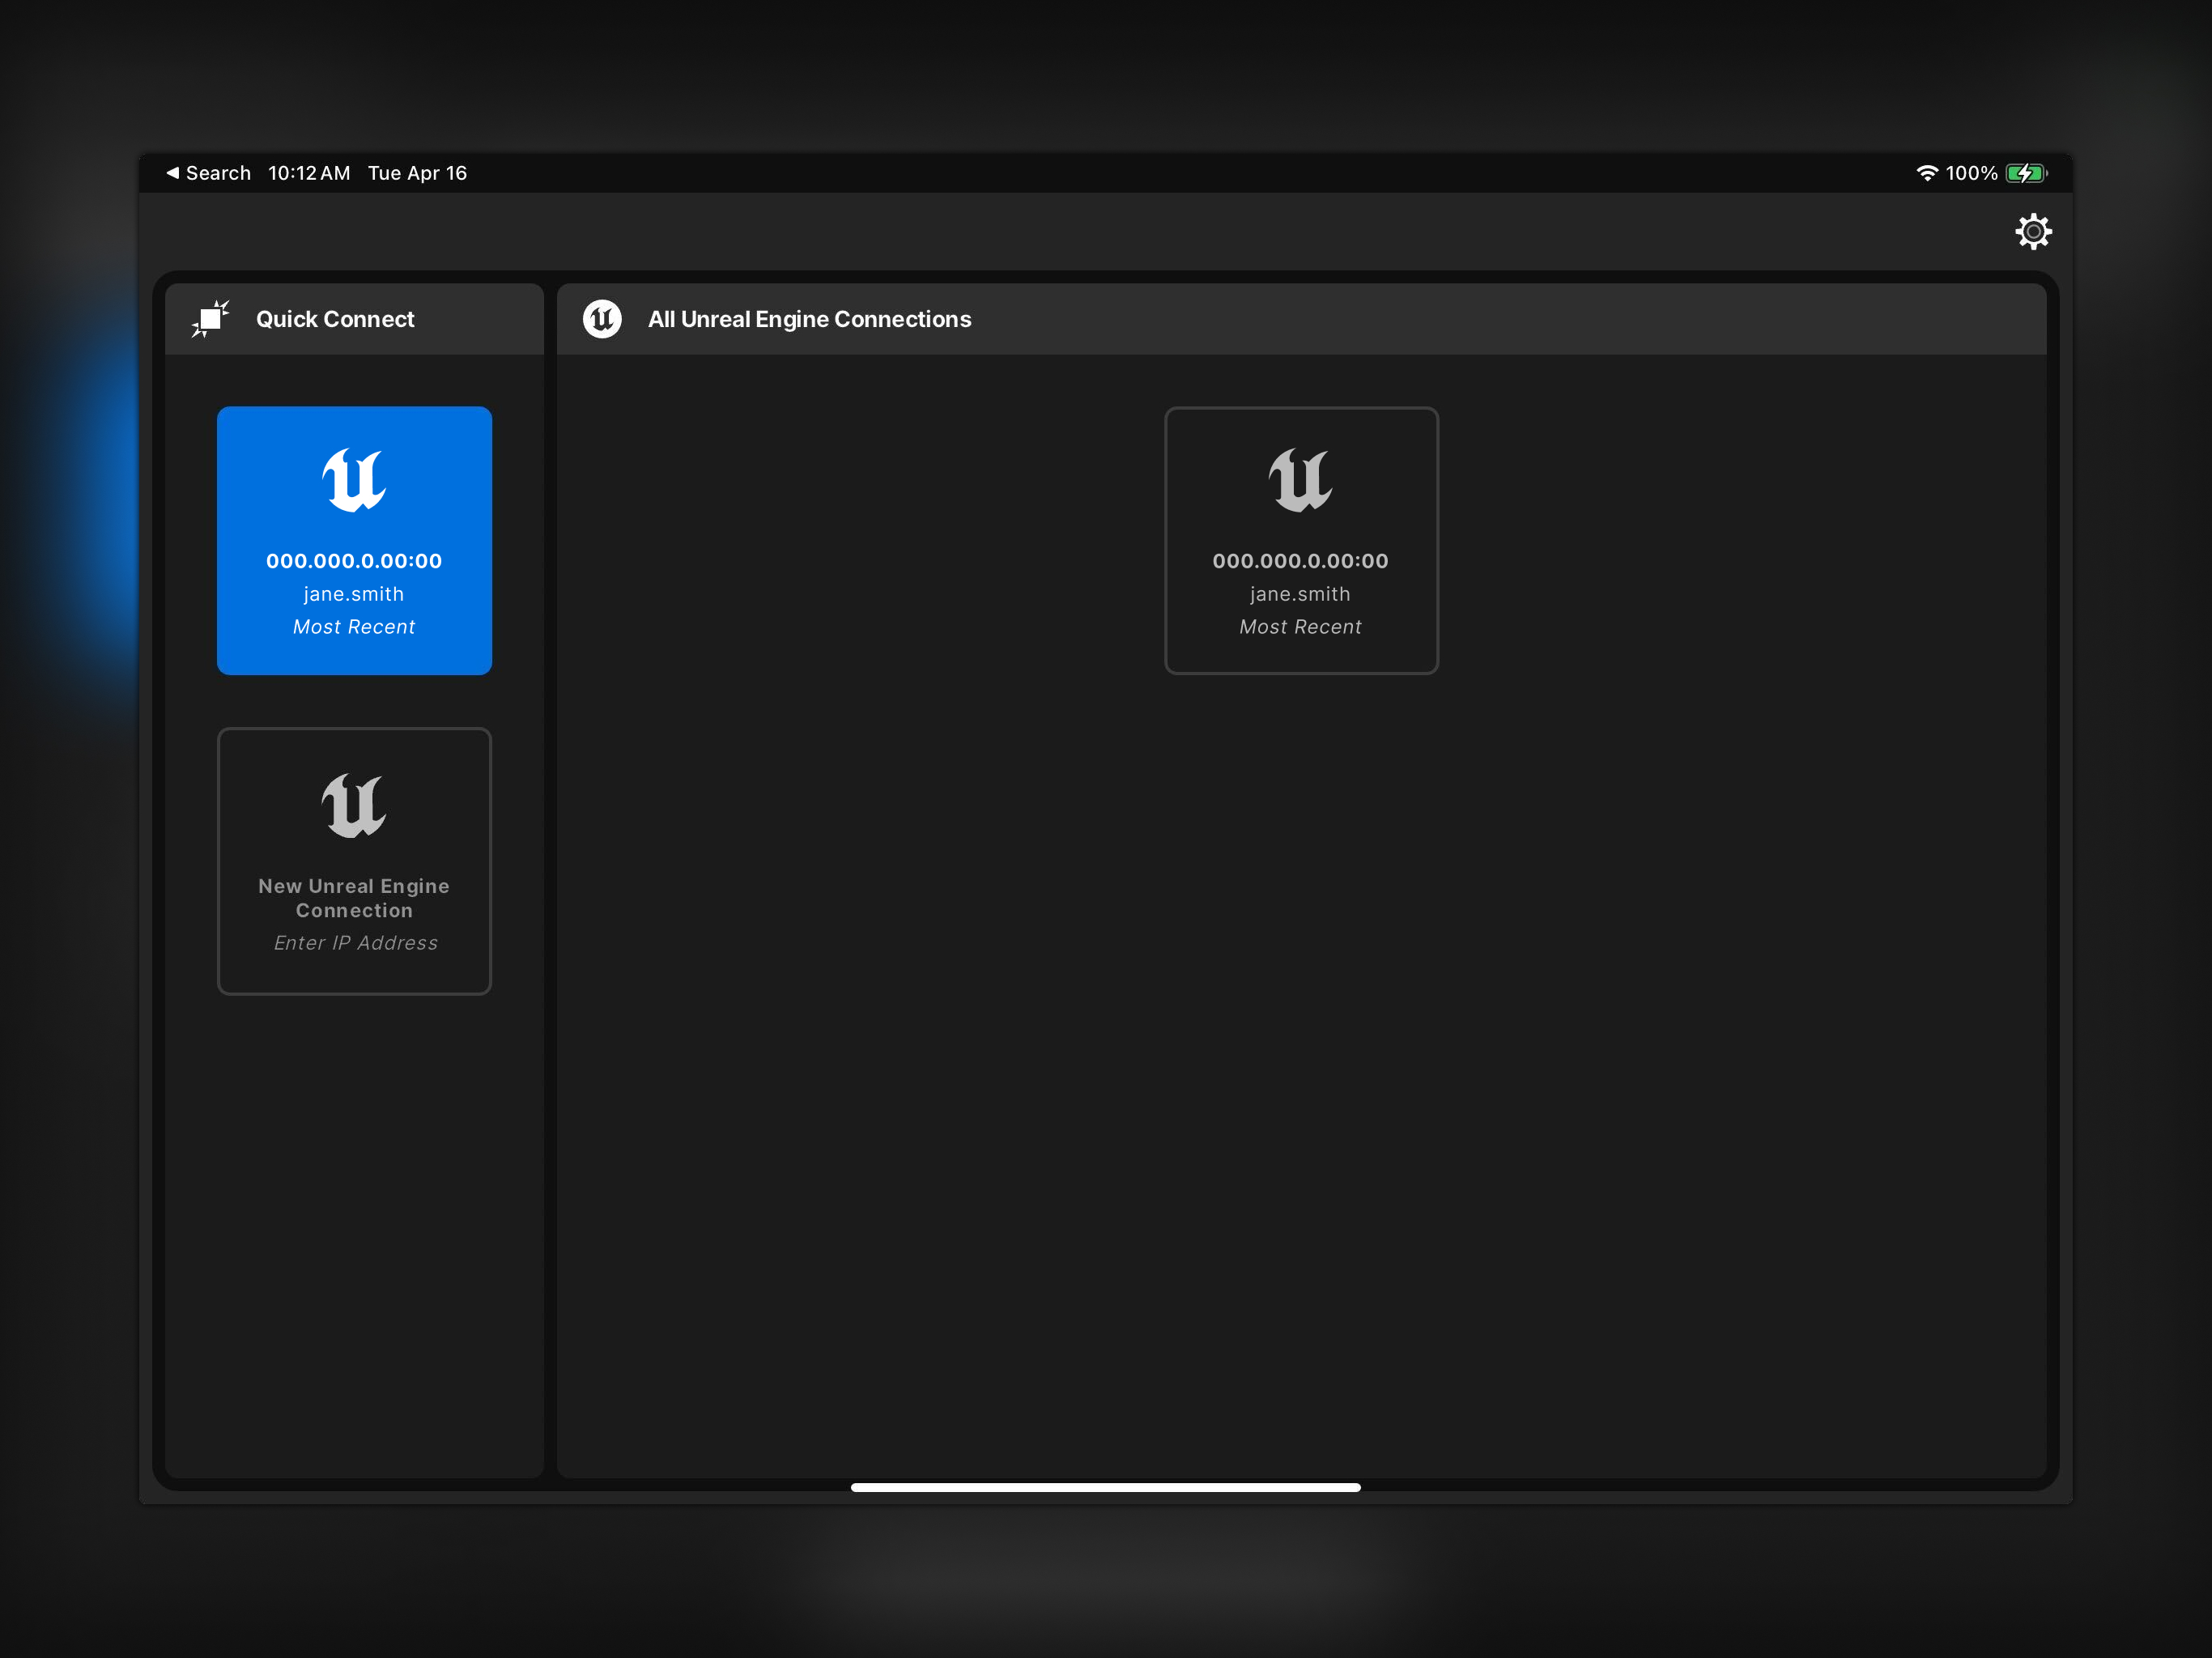2212x1658 pixels.
Task: Click Most Recent label on blue card
Action: click(354, 627)
